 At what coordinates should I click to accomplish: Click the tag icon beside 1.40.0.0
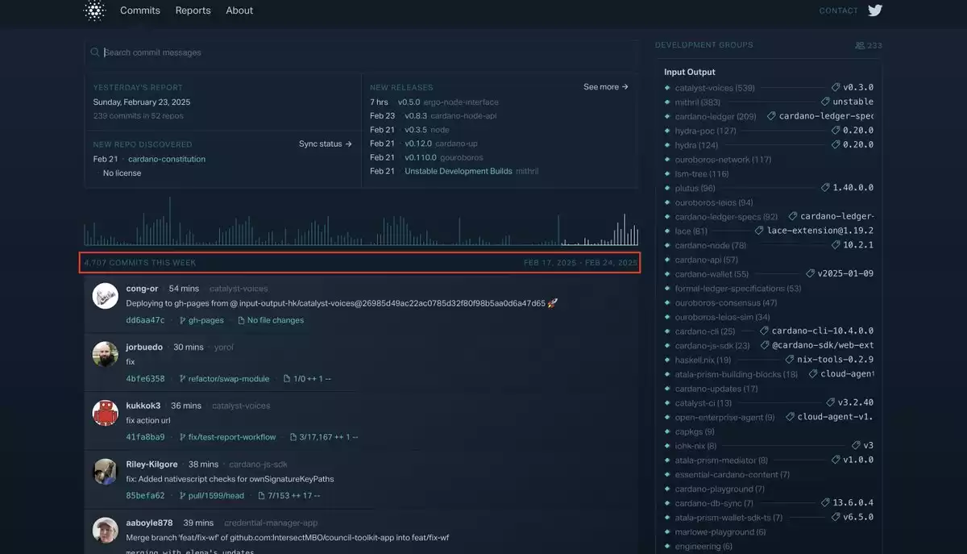point(825,187)
